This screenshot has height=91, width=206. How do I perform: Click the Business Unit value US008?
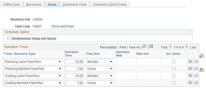38,19
